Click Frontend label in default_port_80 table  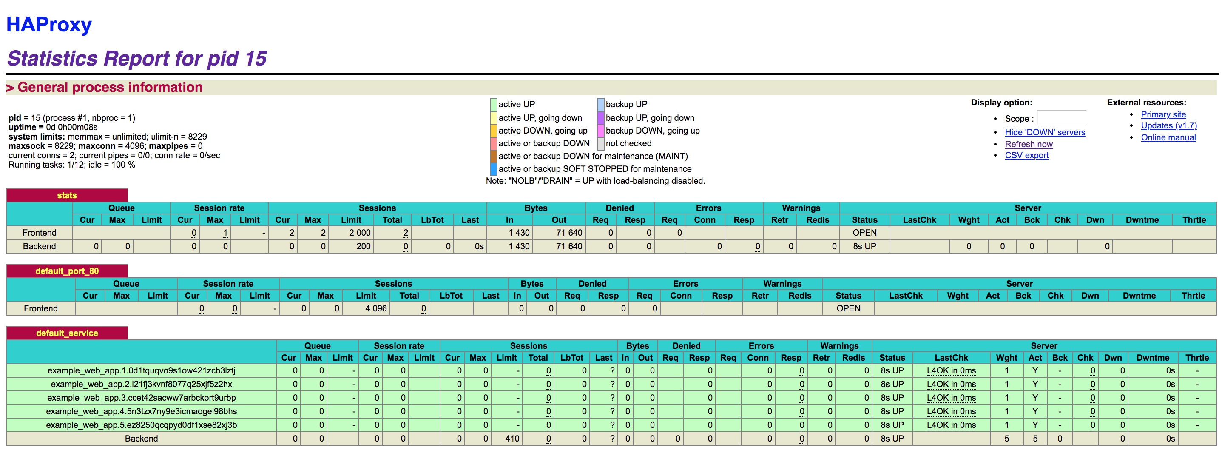(41, 308)
